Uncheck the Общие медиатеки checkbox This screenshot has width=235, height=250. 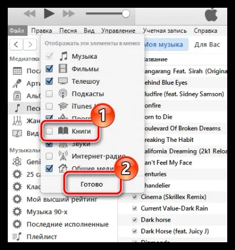click(x=49, y=169)
